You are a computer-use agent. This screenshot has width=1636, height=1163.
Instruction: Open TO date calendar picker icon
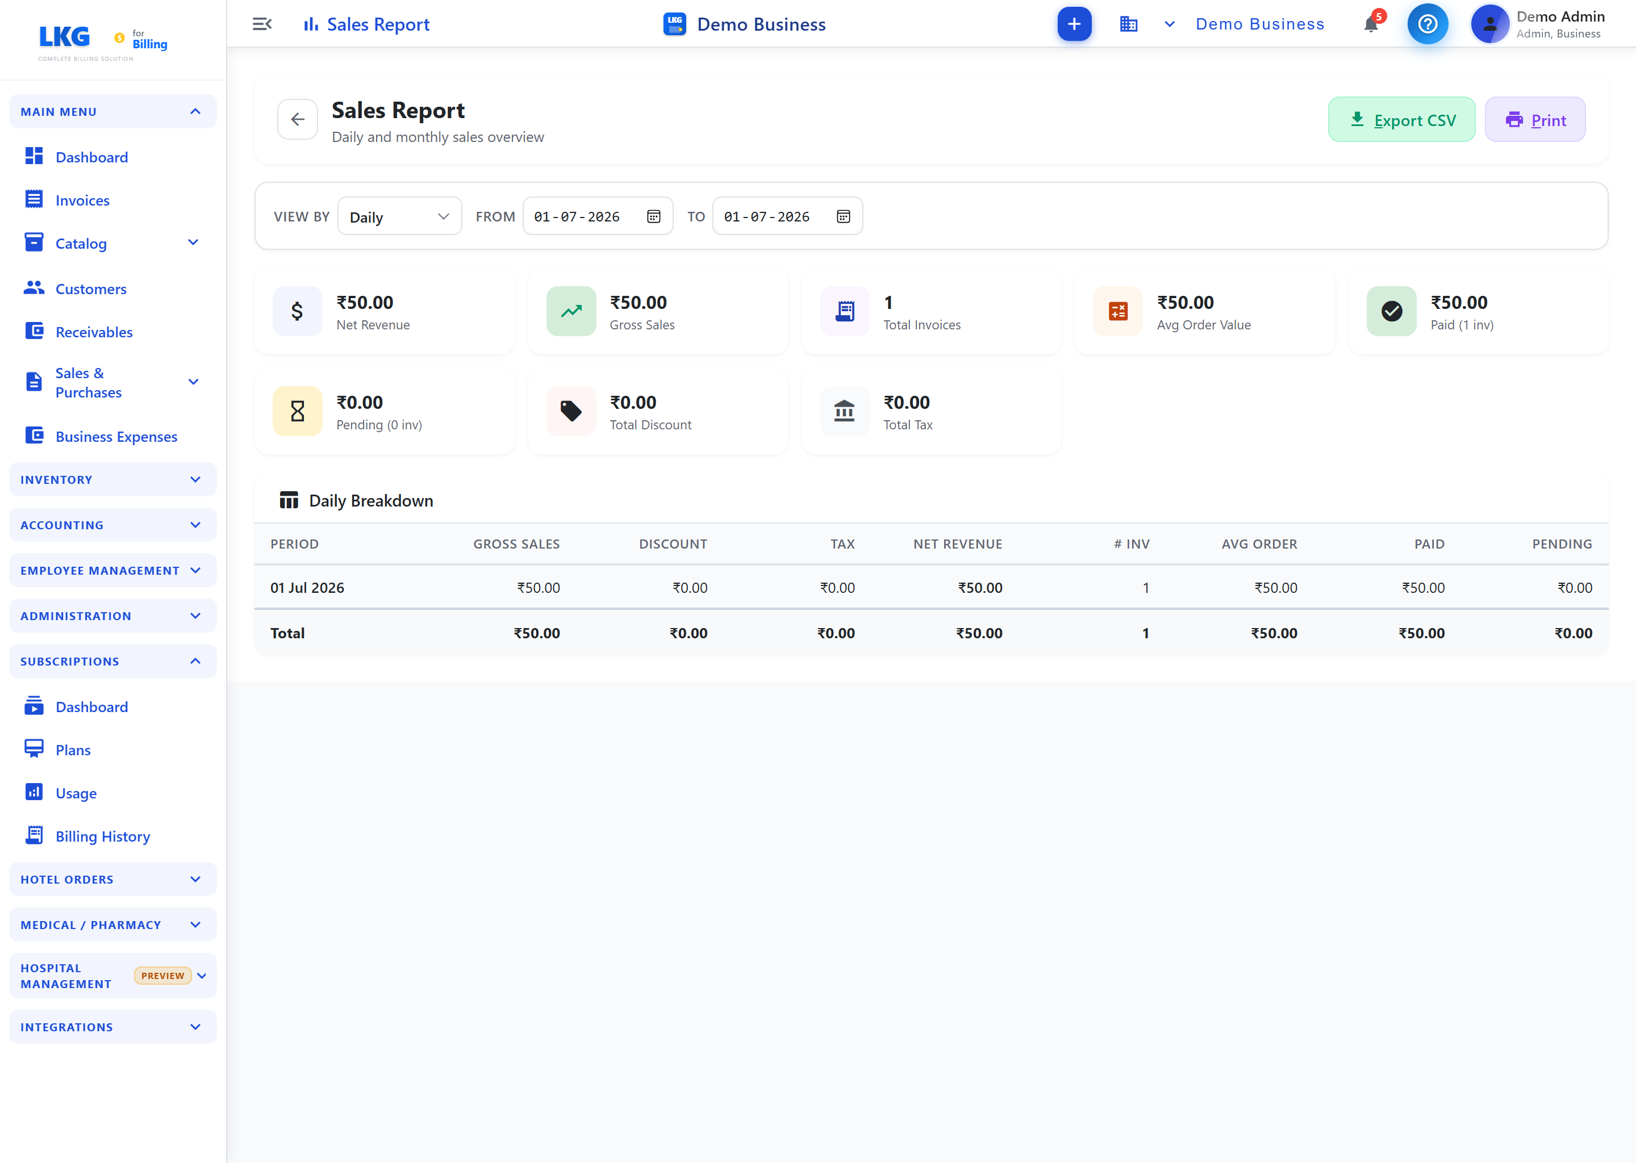pyautogui.click(x=843, y=216)
